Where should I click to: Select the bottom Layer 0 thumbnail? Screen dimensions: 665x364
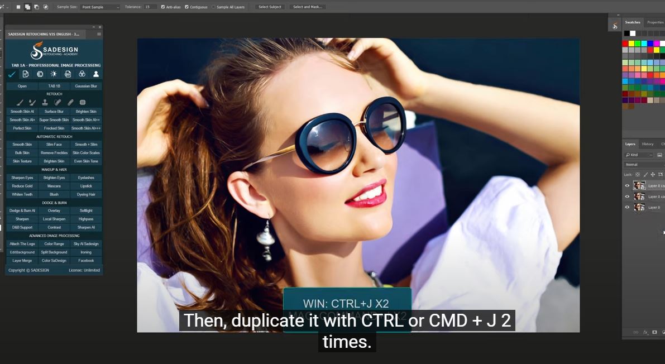click(x=639, y=208)
